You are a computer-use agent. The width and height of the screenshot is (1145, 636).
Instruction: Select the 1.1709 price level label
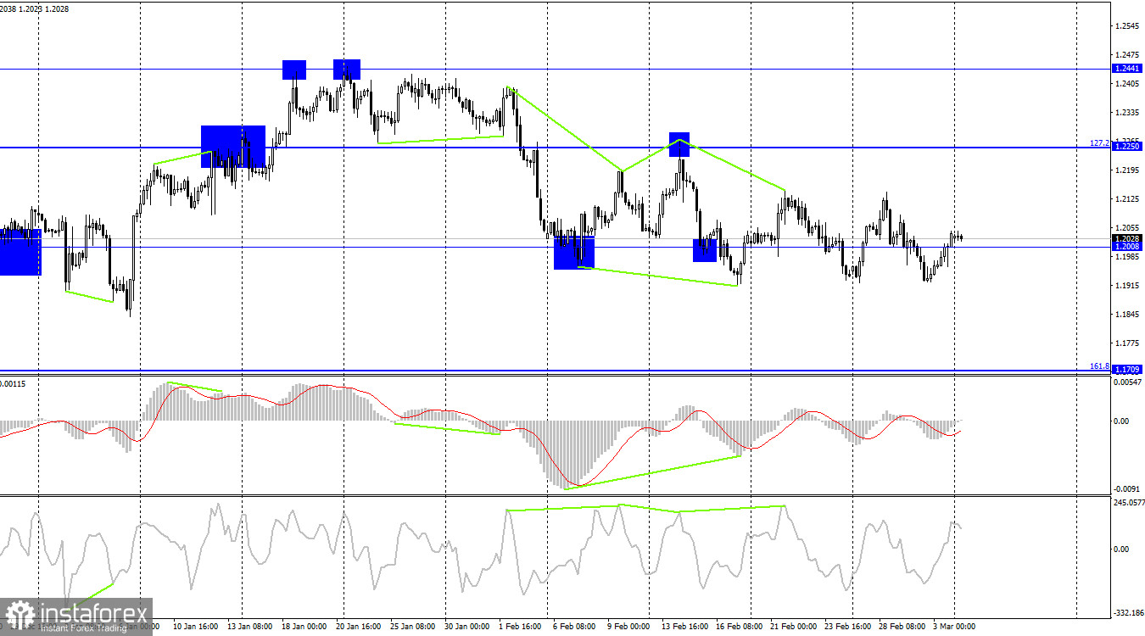(1127, 370)
